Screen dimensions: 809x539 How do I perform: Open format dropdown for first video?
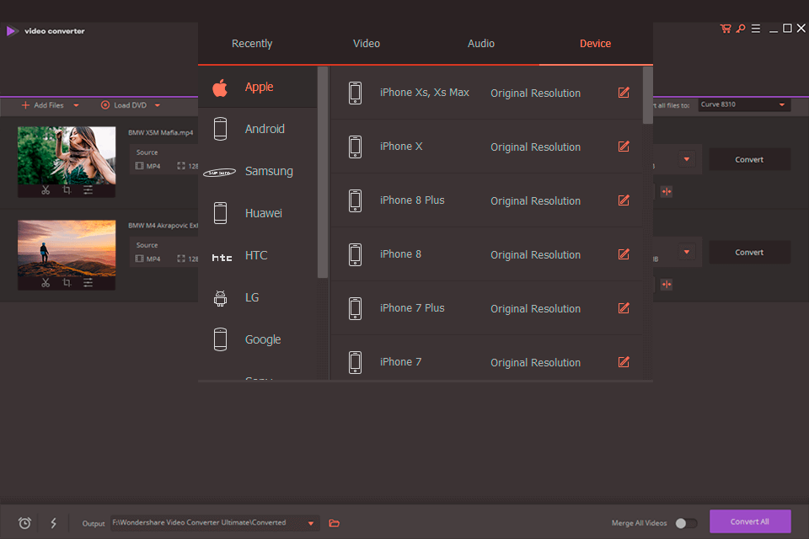tap(687, 159)
